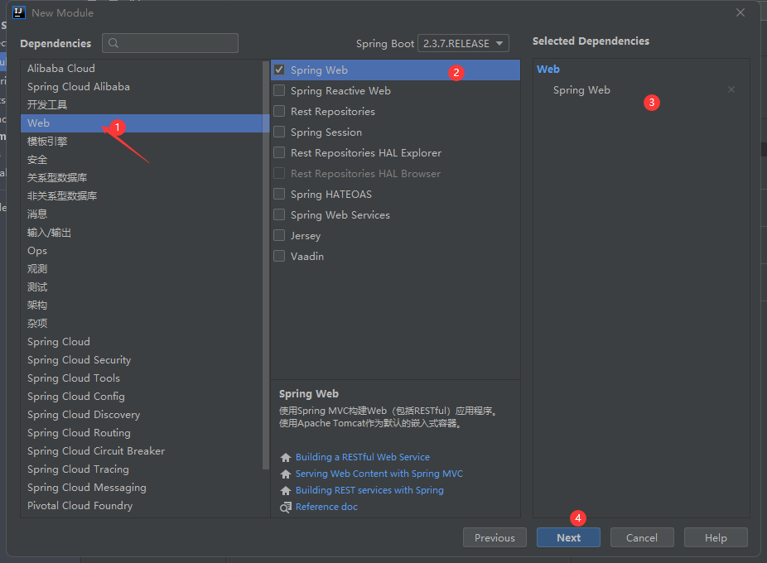
Task: Select Spring Cloud Alibaba category
Action: [x=142, y=87]
